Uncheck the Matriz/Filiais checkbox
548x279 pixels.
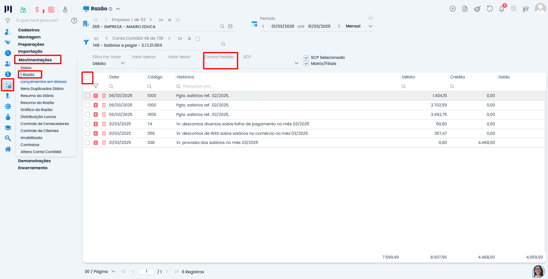[x=306, y=64]
